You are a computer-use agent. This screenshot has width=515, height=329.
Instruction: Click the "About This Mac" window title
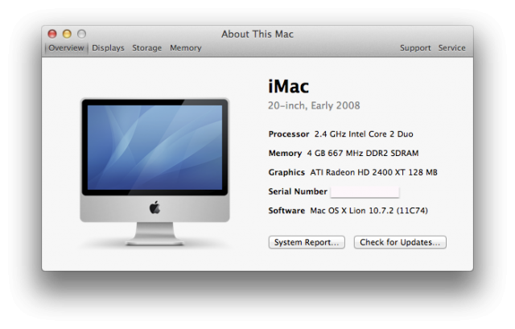[x=257, y=34]
